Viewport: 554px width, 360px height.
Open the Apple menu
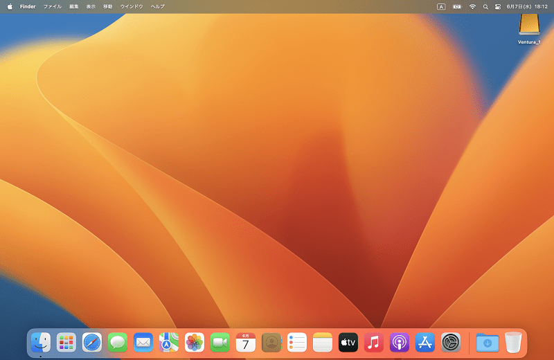pyautogui.click(x=10, y=6)
